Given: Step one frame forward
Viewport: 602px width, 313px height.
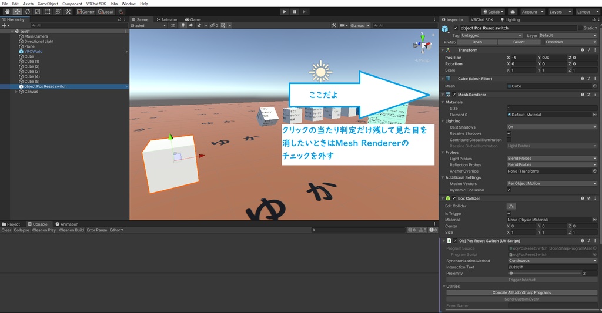Looking at the screenshot, I should [x=305, y=12].
